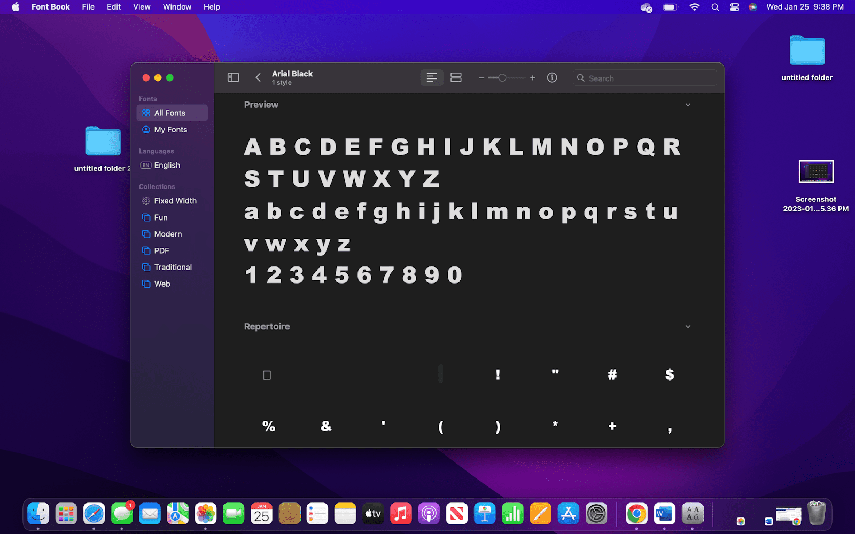Select the untitled folder on the desktop
Image resolution: width=855 pixels, height=534 pixels.
tap(807, 58)
